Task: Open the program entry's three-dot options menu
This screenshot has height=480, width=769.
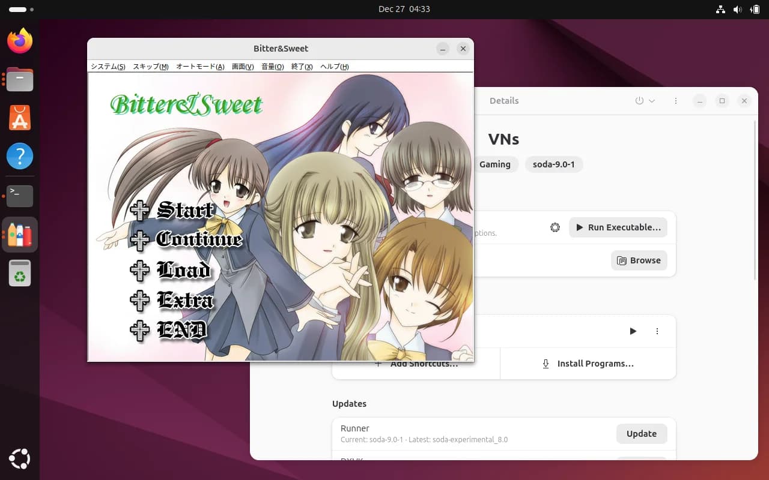Action: 657,331
